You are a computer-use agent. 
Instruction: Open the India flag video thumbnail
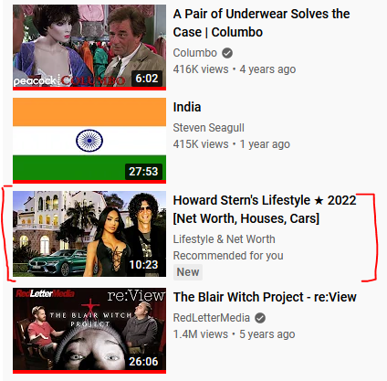pyautogui.click(x=89, y=141)
